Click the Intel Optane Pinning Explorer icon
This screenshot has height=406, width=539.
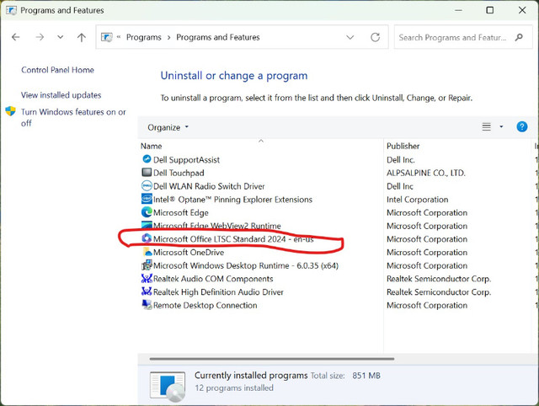coord(147,199)
